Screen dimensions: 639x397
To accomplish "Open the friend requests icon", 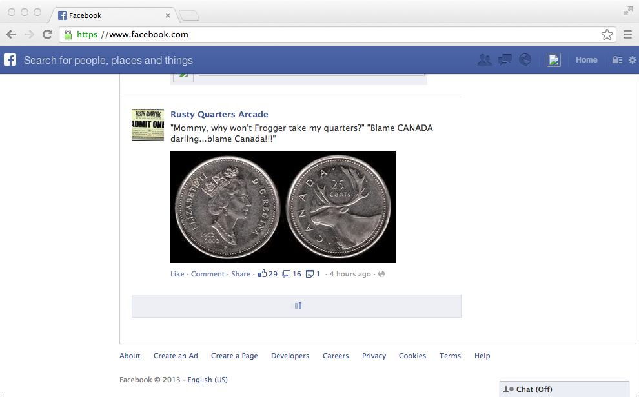I will [x=485, y=60].
